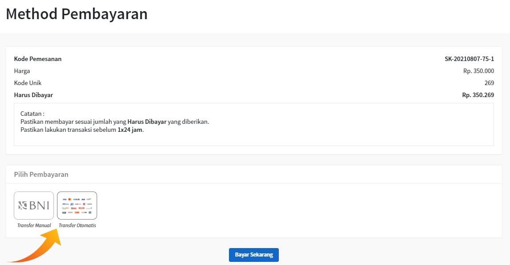510x265 pixels.
Task: Click the Transfer Otomatis label
Action: pos(77,225)
